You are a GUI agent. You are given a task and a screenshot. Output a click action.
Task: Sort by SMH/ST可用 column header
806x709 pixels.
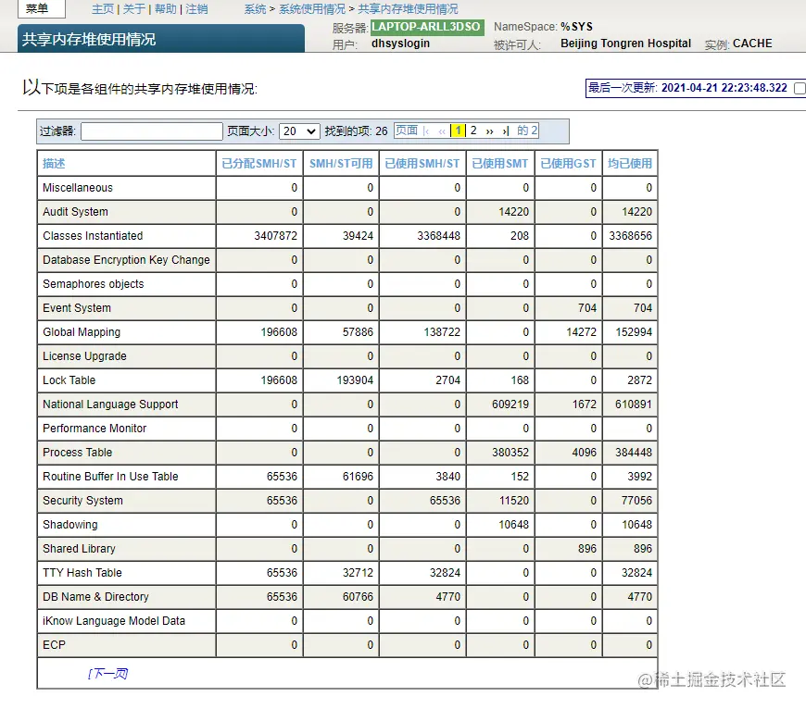[341, 163]
